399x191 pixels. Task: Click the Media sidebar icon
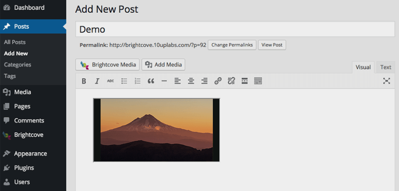pyautogui.click(x=7, y=92)
